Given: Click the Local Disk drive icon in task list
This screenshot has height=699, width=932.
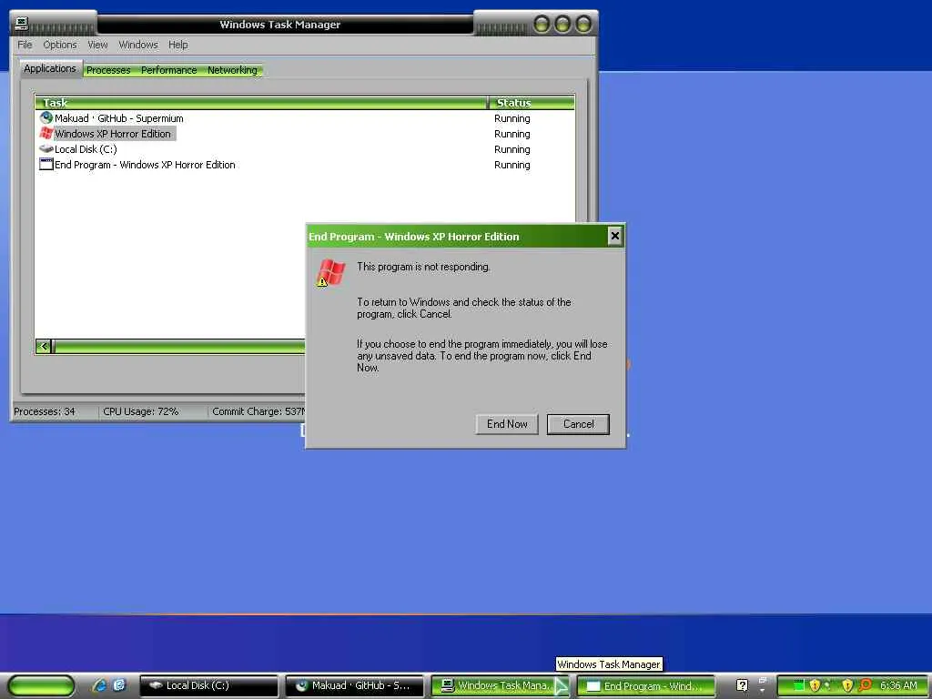Looking at the screenshot, I should pos(46,148).
